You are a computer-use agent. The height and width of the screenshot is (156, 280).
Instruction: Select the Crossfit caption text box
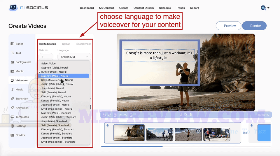(159, 55)
